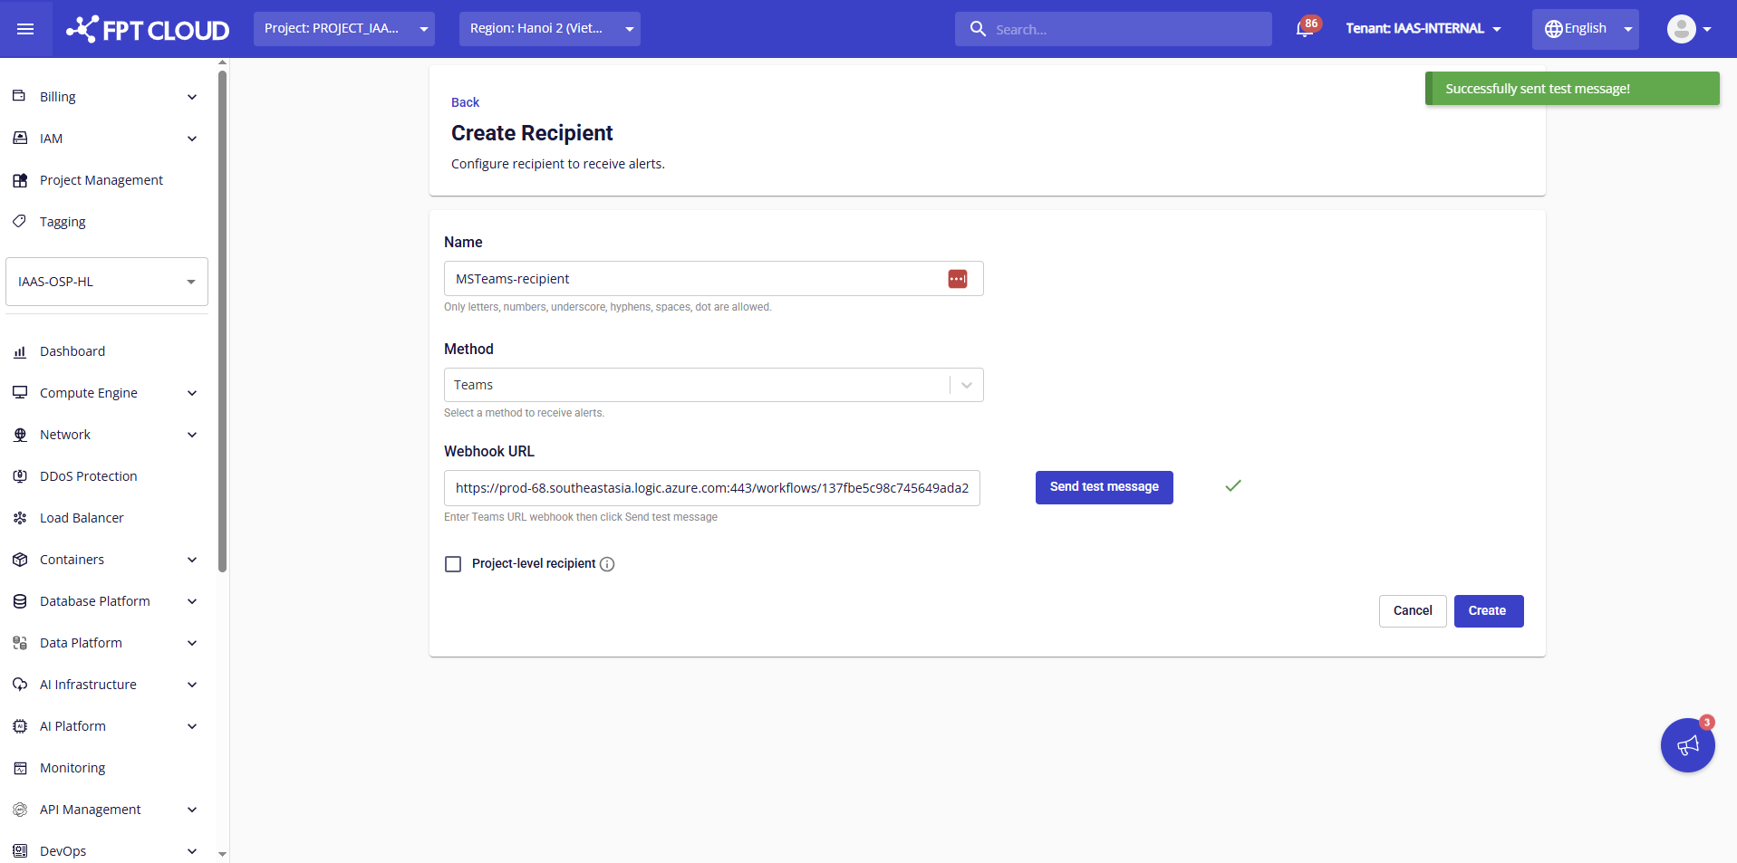Click the notifications bell icon
This screenshot has width=1737, height=863.
click(x=1305, y=29)
